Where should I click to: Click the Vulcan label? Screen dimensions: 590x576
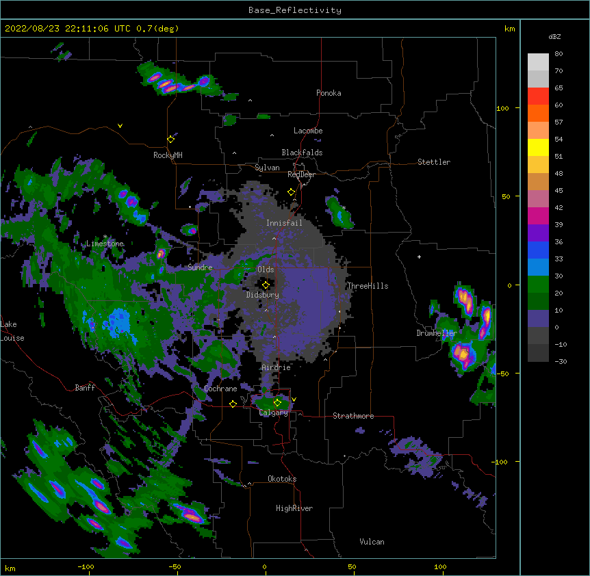tap(372, 542)
